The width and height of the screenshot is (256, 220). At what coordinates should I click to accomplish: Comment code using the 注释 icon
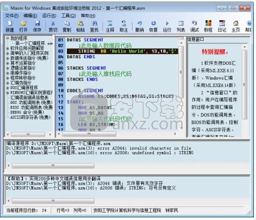click(110, 26)
